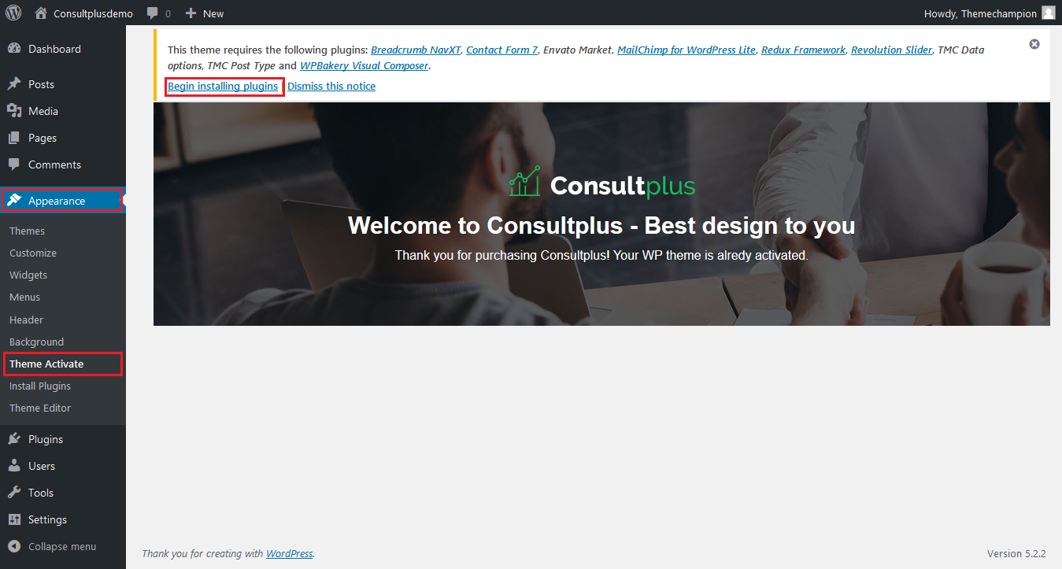Click the home icon beside Consultplusdemo
The image size is (1062, 569).
tap(42, 13)
